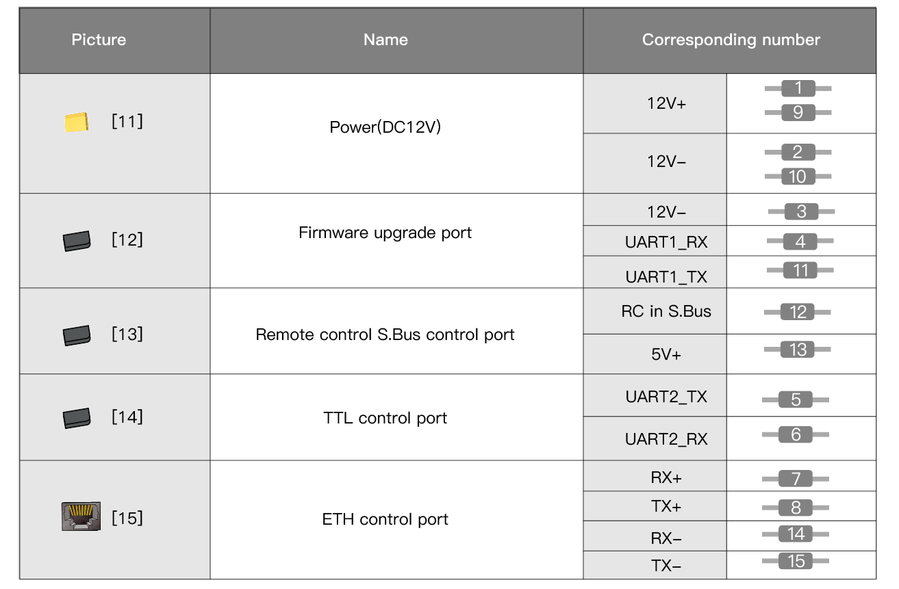Image resolution: width=899 pixels, height=589 pixels.
Task: Click the firmware upgrade port connector icon
Action: click(76, 241)
